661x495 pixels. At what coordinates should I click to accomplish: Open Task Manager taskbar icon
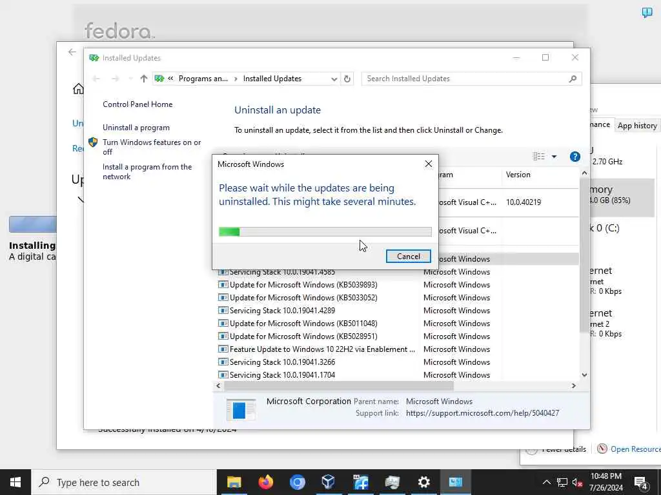tap(392, 482)
